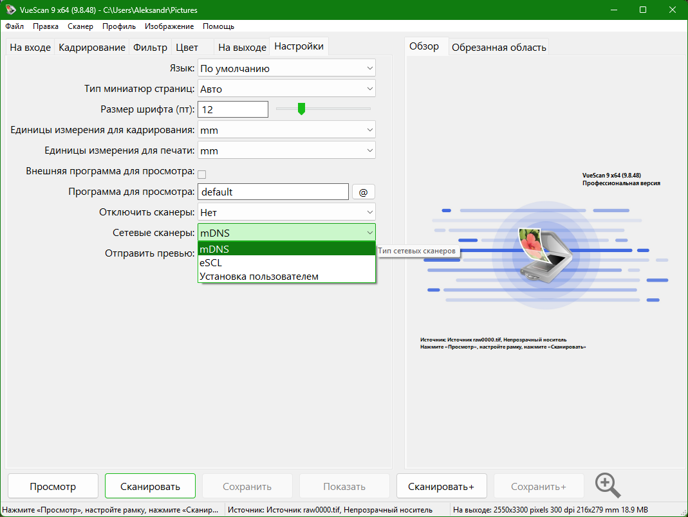Click the VueScan app icon in title bar
Viewport: 688px width, 517px height.
10,10
